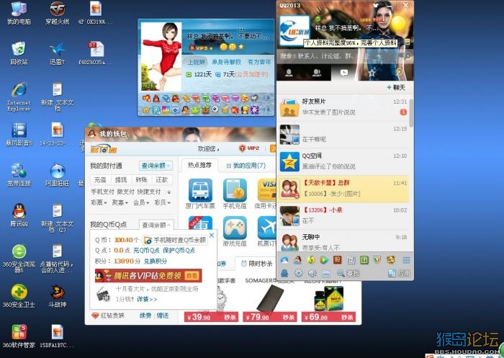Launch 迅雷7 download manager

click(x=57, y=53)
